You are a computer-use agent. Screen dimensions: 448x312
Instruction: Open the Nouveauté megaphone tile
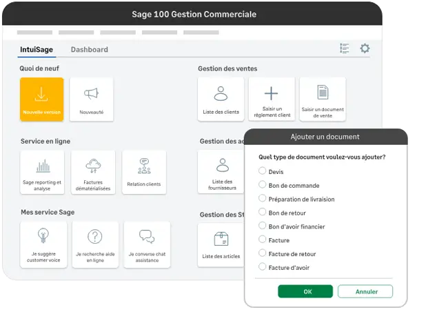coord(92,99)
